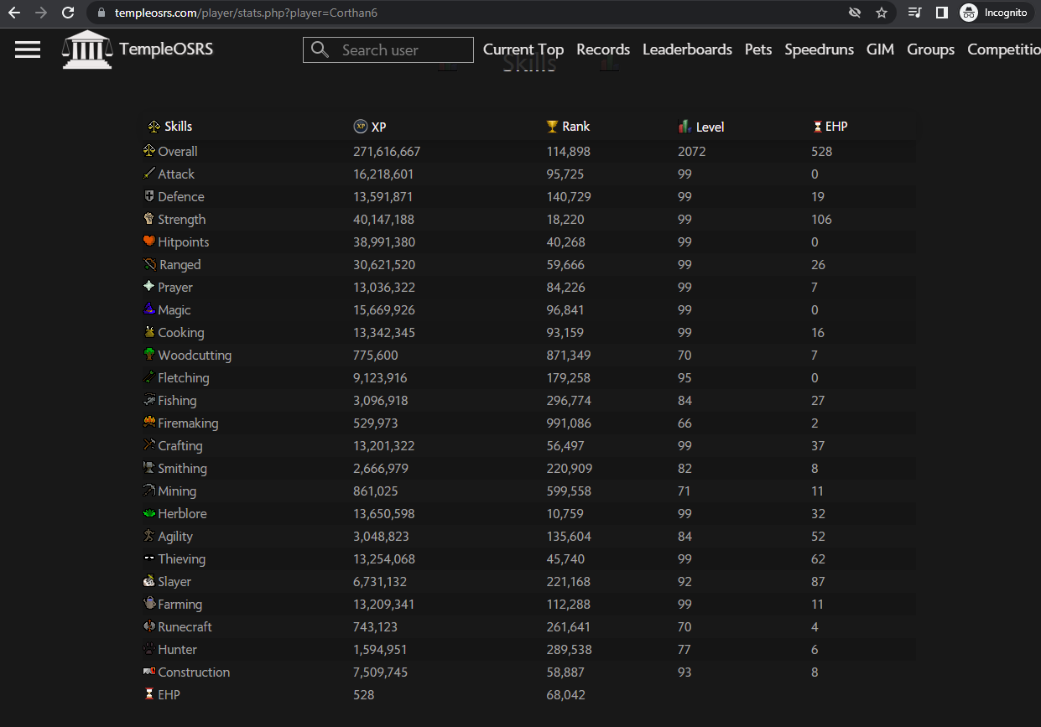This screenshot has width=1041, height=727.
Task: Click the Defence shield skill icon
Action: tap(149, 196)
